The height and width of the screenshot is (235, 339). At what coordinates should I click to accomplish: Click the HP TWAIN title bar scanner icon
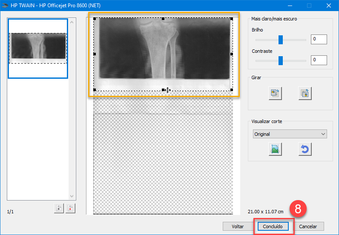[5, 6]
